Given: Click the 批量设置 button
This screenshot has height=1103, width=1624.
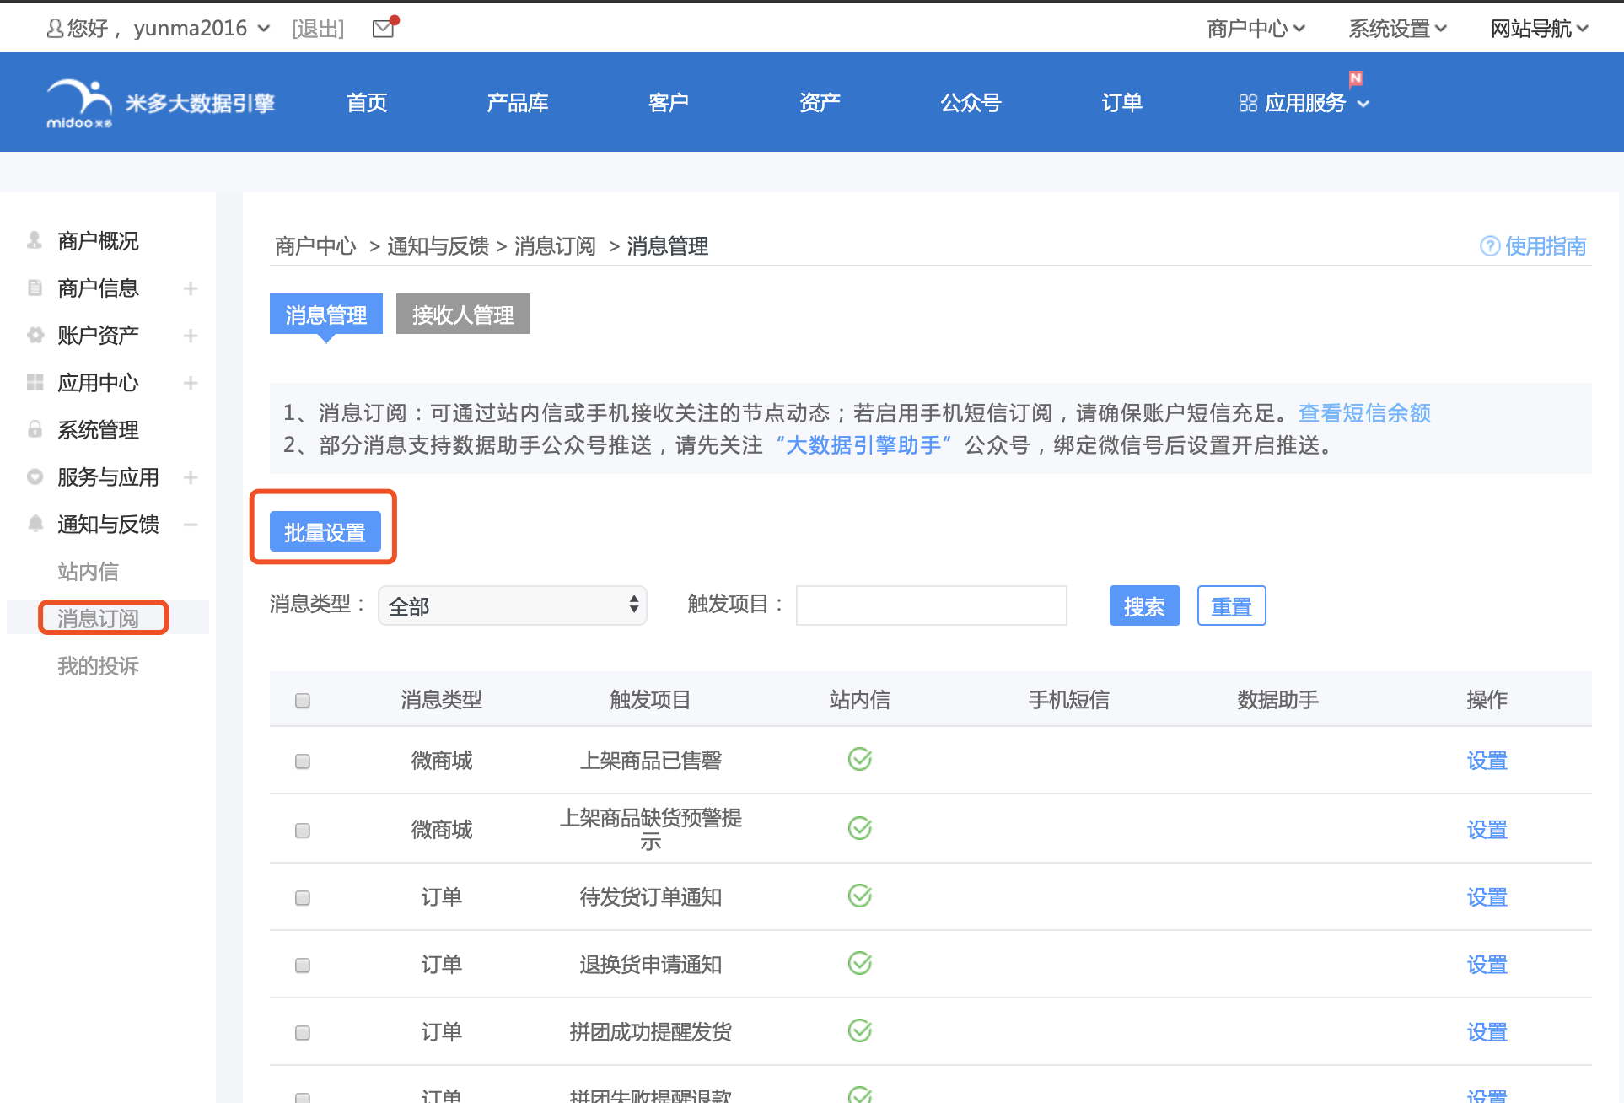Looking at the screenshot, I should pyautogui.click(x=325, y=532).
